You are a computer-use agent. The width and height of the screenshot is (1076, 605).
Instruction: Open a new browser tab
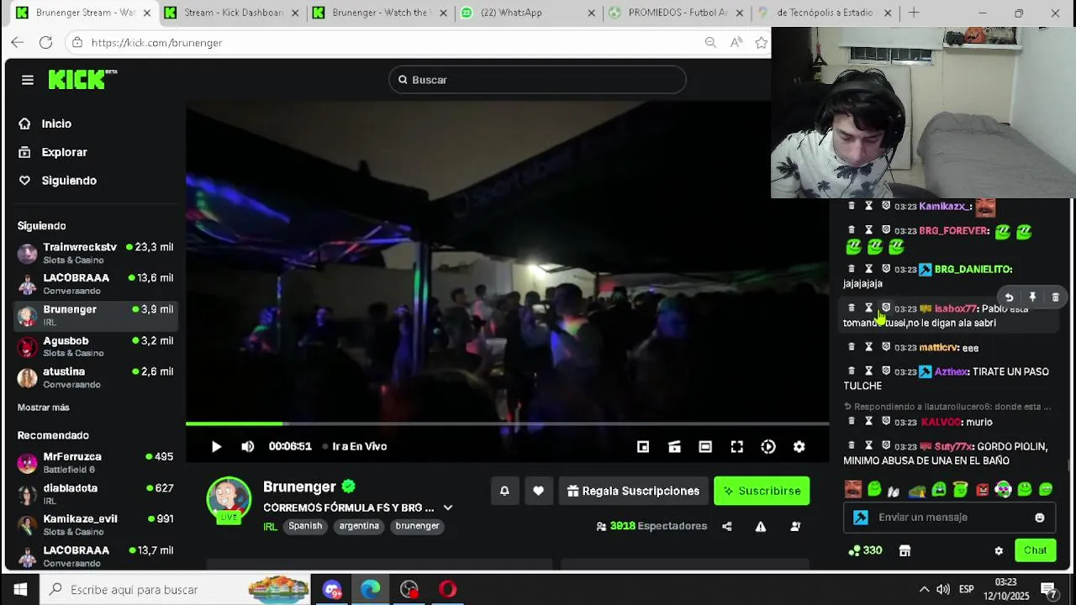coord(914,13)
